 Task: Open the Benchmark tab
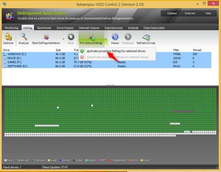coord(44,28)
